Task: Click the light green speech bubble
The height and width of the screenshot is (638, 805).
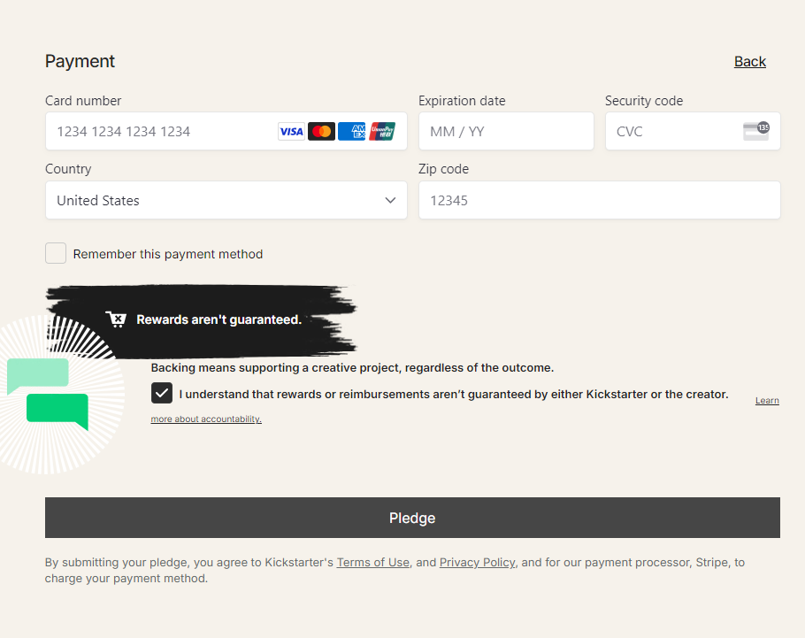Action: (x=37, y=376)
